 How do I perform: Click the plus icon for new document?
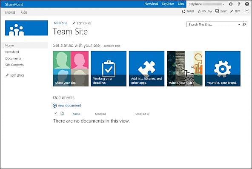tap(54, 106)
